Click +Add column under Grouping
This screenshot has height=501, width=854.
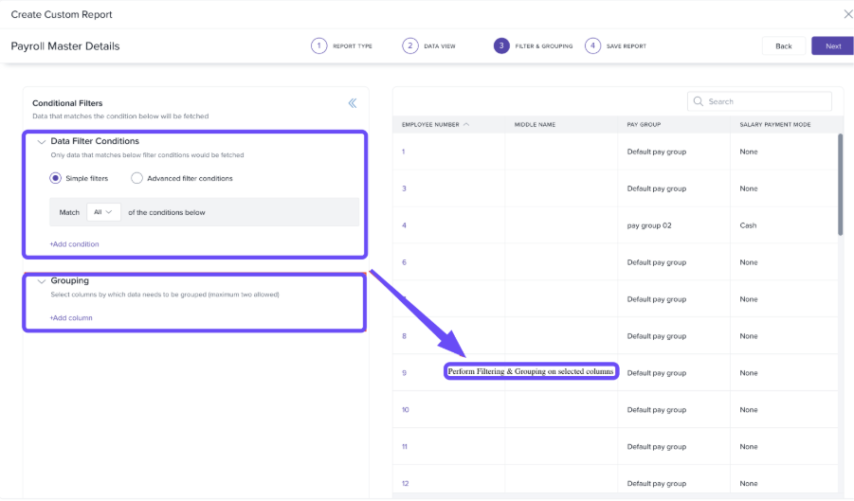pos(71,318)
